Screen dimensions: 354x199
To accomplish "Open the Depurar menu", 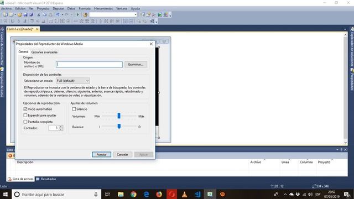I will pyautogui.click(x=58, y=8).
